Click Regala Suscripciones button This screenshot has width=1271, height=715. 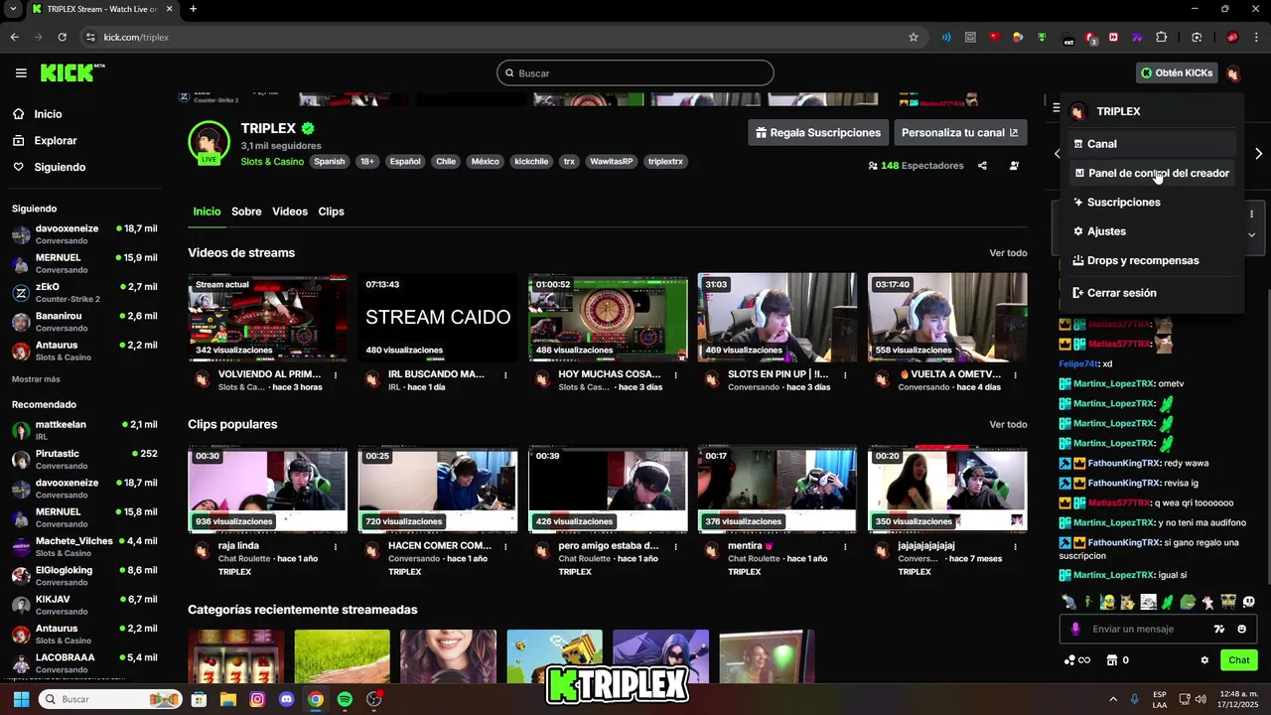pyautogui.click(x=817, y=132)
